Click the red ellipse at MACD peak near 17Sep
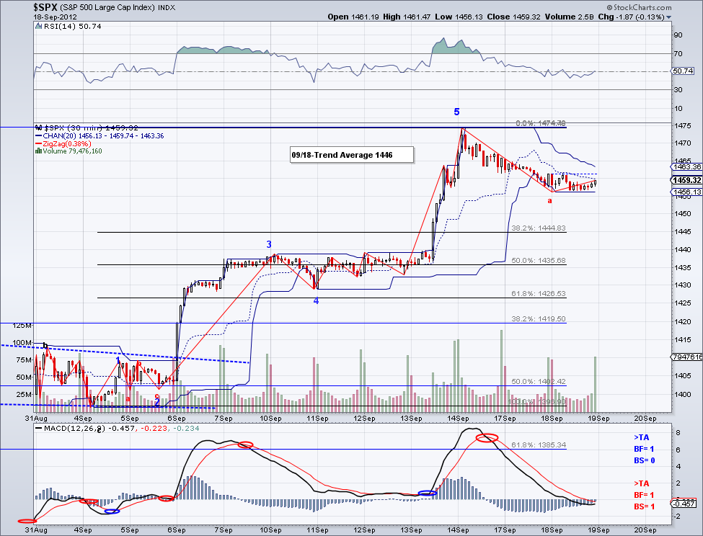The width and height of the screenshot is (703, 536). 487,437
